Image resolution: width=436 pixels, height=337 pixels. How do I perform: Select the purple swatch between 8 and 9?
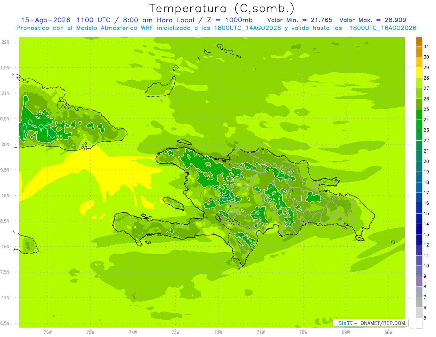click(419, 281)
